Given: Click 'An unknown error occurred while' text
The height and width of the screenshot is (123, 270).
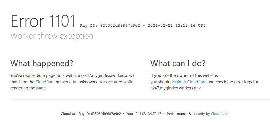Looking at the screenshot, I should 103,82.
